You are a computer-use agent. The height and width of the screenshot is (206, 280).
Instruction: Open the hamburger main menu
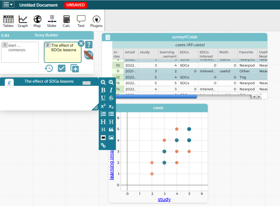coord(8,5)
